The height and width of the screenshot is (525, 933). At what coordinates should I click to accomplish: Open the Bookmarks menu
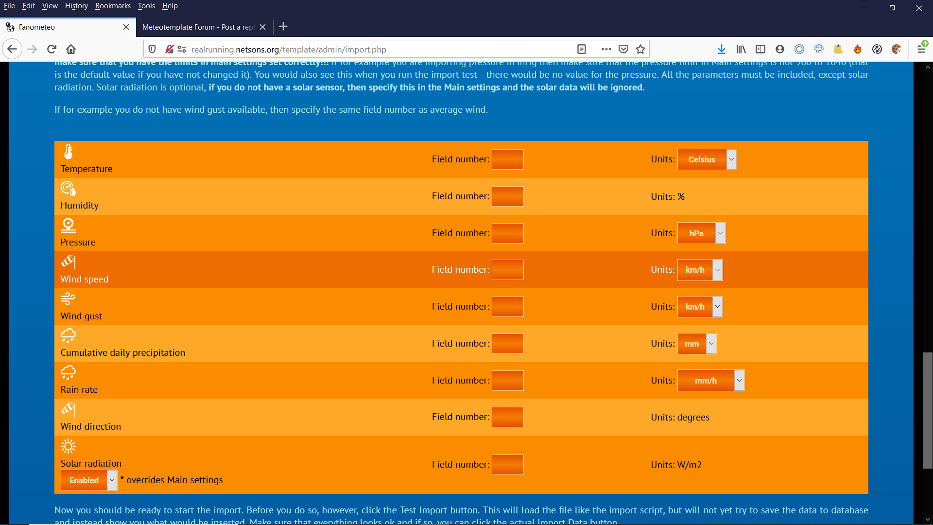113,6
